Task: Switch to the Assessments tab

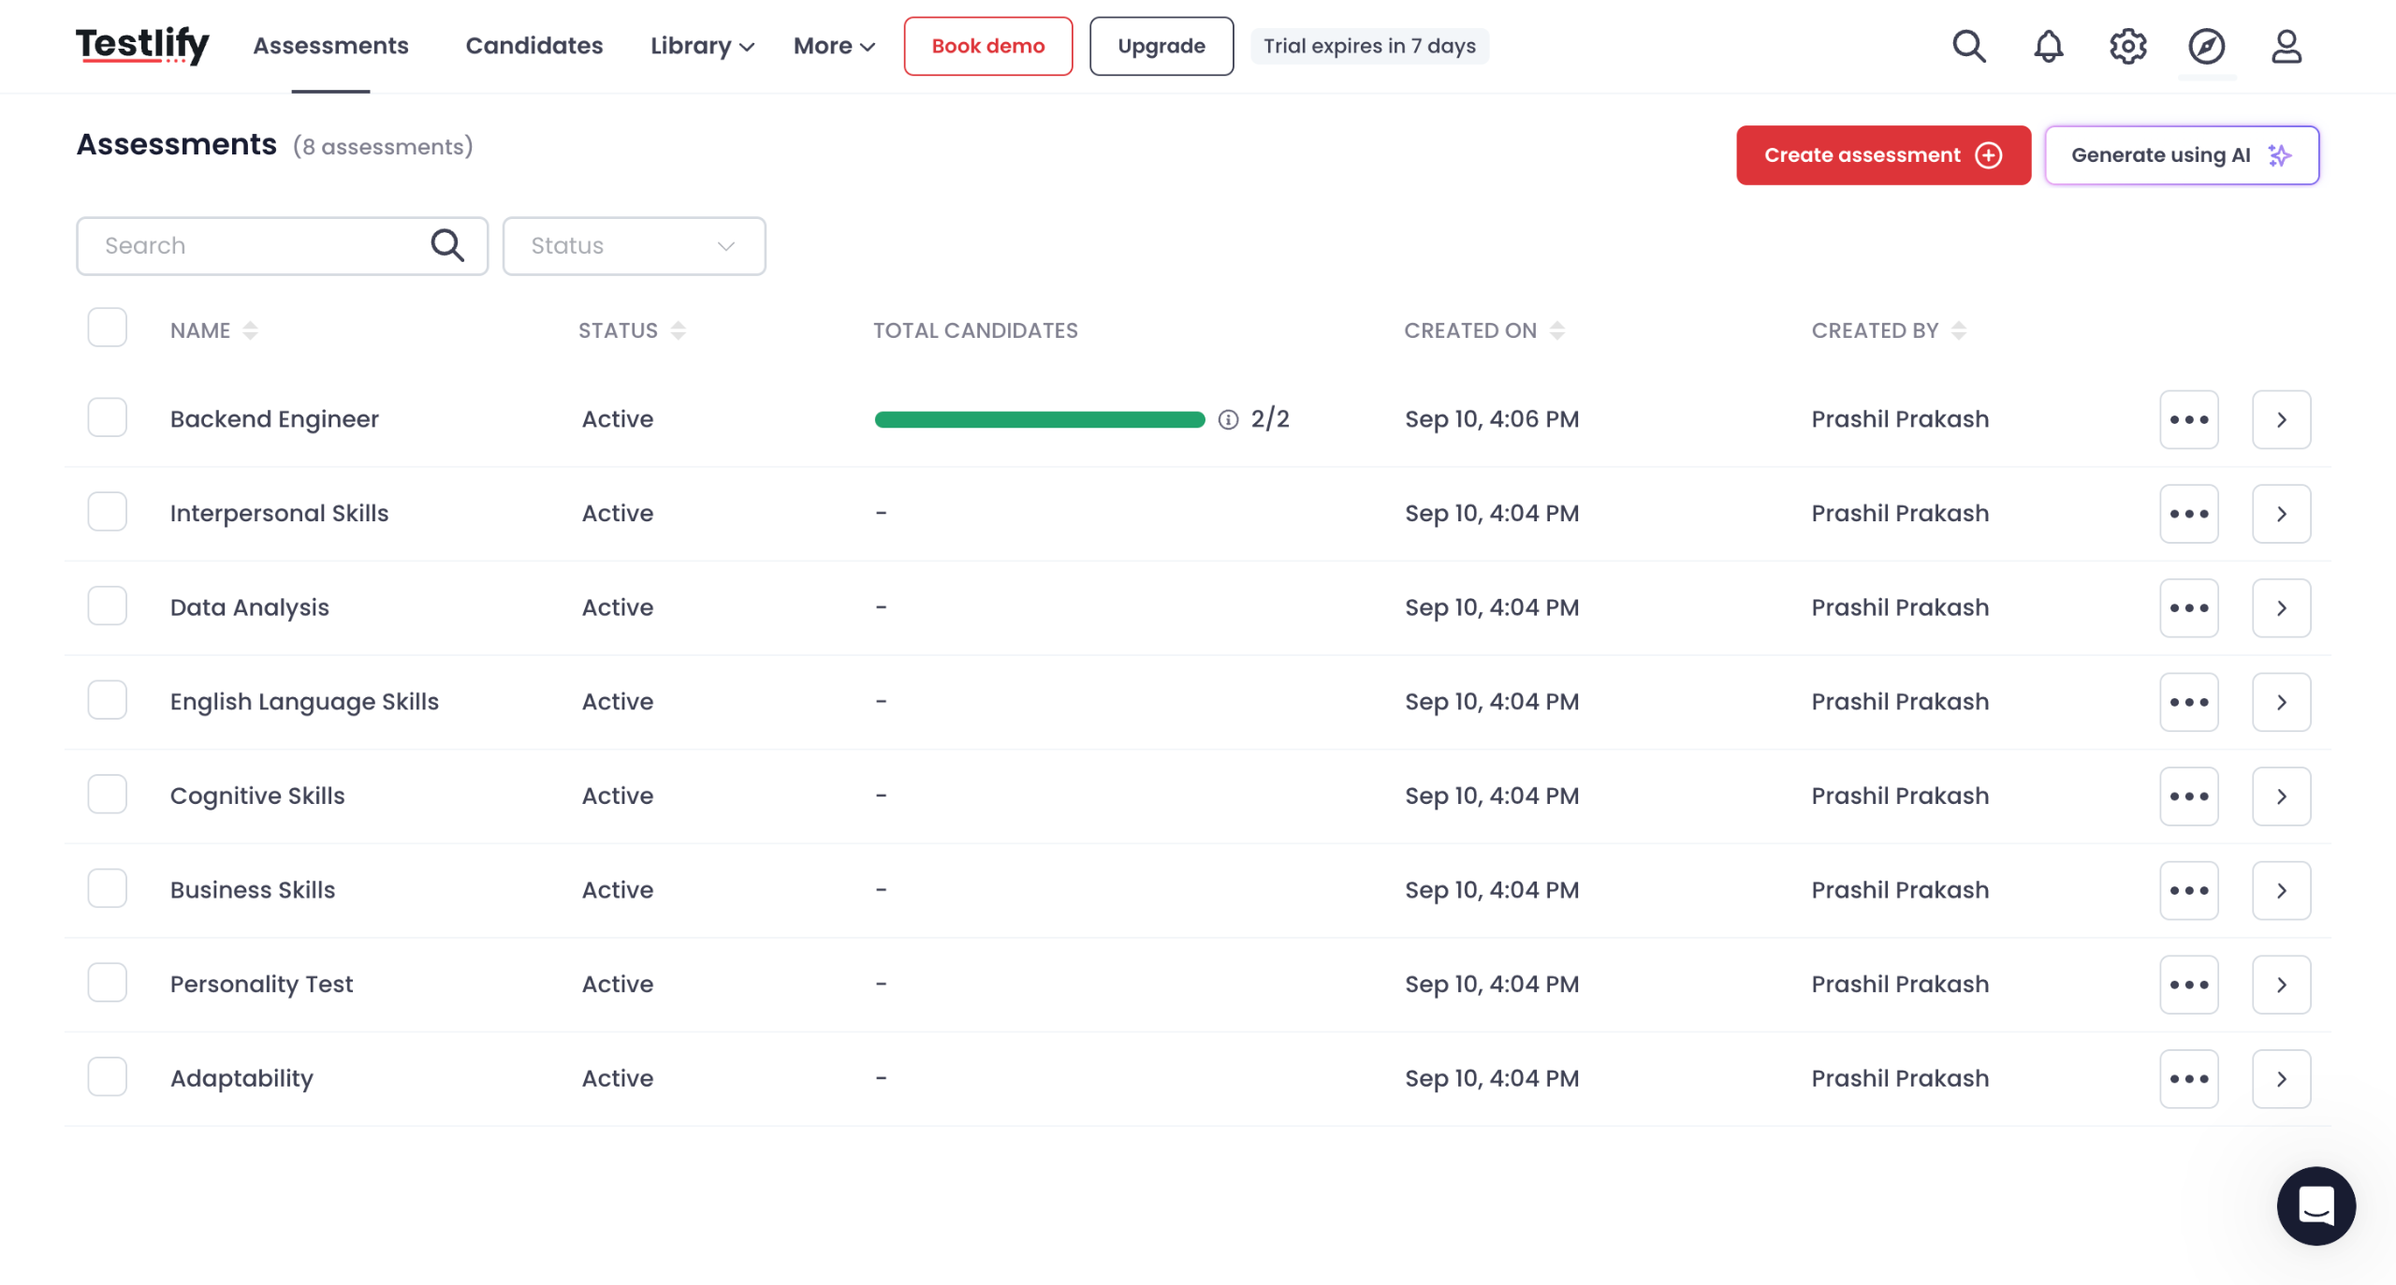Action: [x=330, y=46]
